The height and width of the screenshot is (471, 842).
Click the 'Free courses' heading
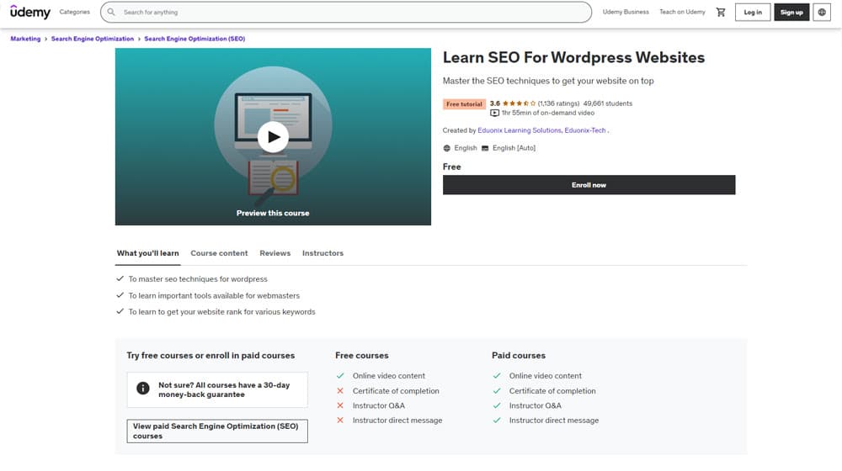tap(361, 355)
